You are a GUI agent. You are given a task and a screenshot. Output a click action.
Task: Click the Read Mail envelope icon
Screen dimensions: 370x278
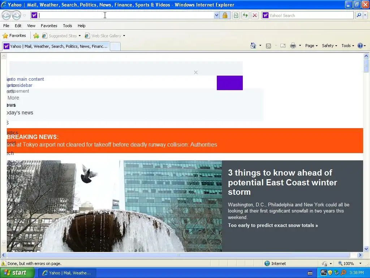[283, 46]
